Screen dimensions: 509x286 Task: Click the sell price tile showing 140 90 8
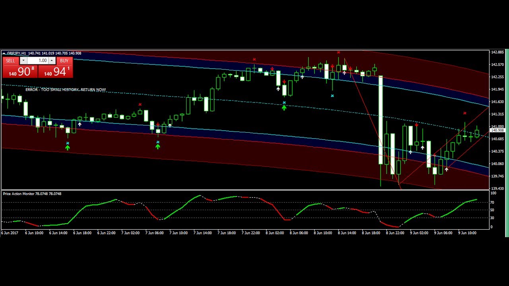pyautogui.click(x=20, y=71)
